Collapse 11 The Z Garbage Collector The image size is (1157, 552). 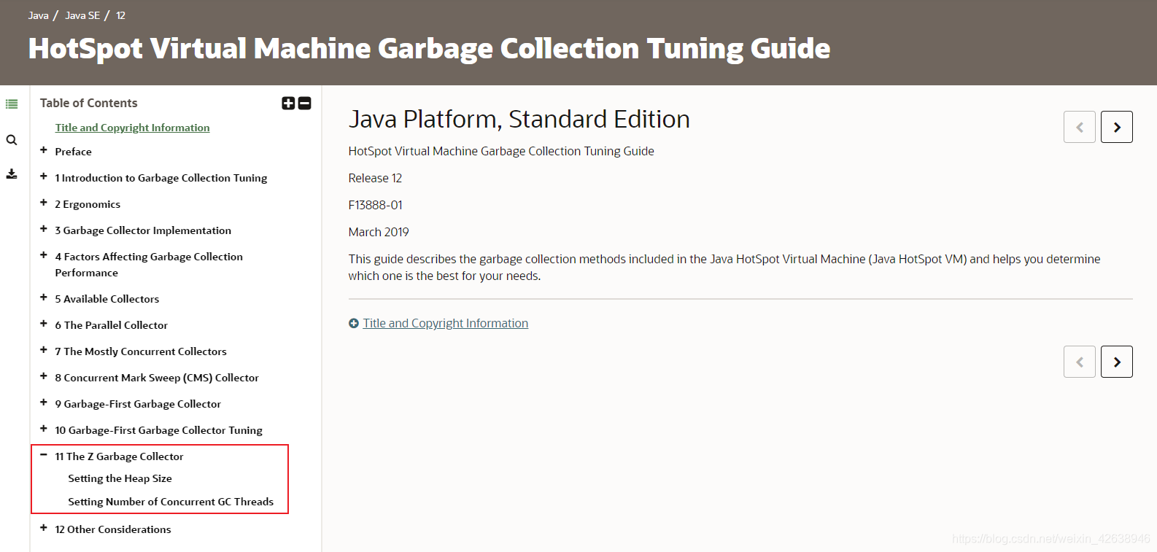click(44, 455)
